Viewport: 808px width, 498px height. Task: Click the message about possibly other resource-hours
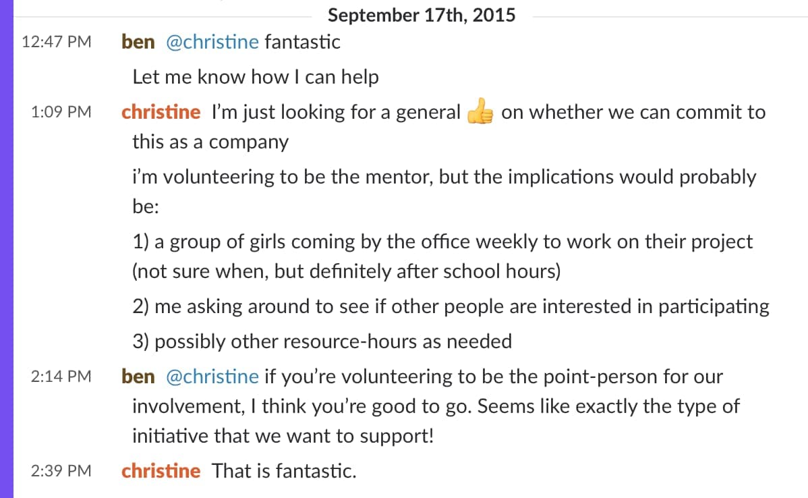click(322, 341)
